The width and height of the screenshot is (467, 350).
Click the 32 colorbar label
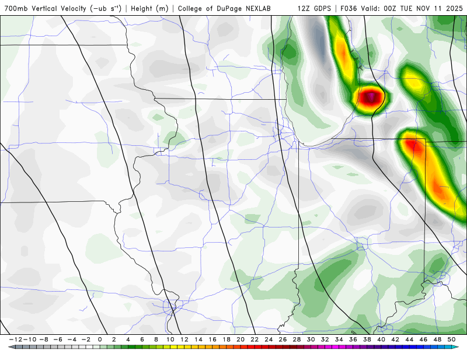(x=325, y=339)
